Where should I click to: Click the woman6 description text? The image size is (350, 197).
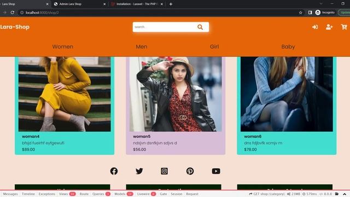[263, 143]
